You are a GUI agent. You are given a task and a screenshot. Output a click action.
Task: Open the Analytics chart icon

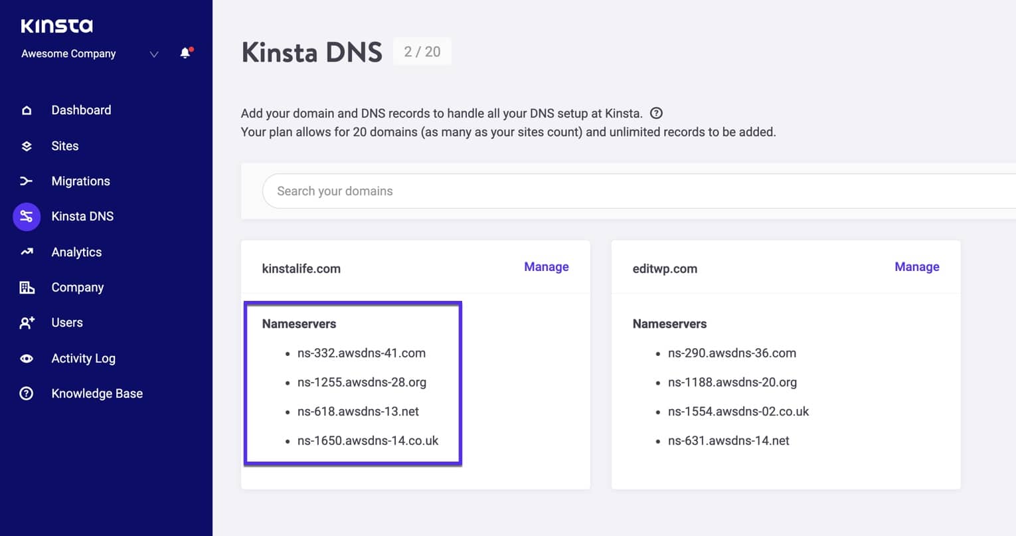[27, 252]
